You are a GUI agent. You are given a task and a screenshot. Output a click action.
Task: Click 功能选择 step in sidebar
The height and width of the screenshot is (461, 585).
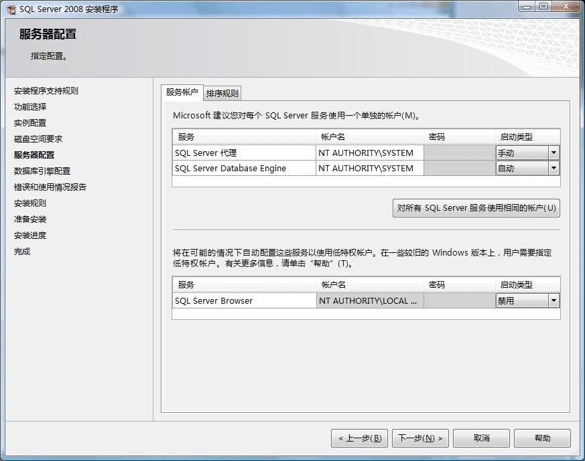[x=30, y=107]
